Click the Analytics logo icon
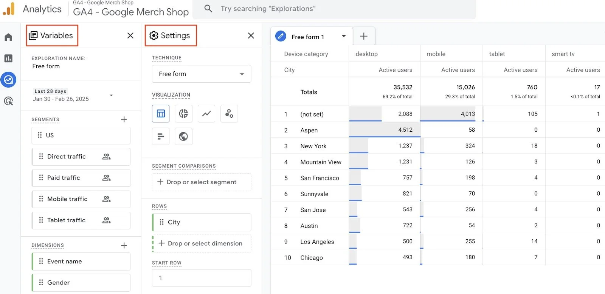Image resolution: width=605 pixels, height=294 pixels. click(9, 9)
